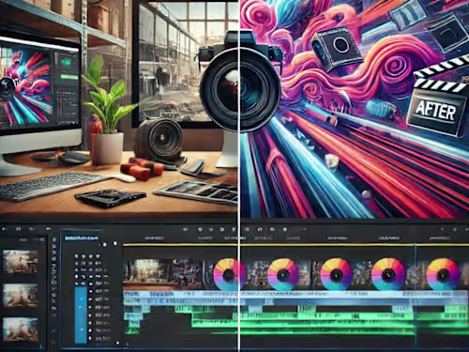This screenshot has height=352, width=469.
Task: Select the rightmost color wheel on the timeline
Action: click(x=443, y=274)
